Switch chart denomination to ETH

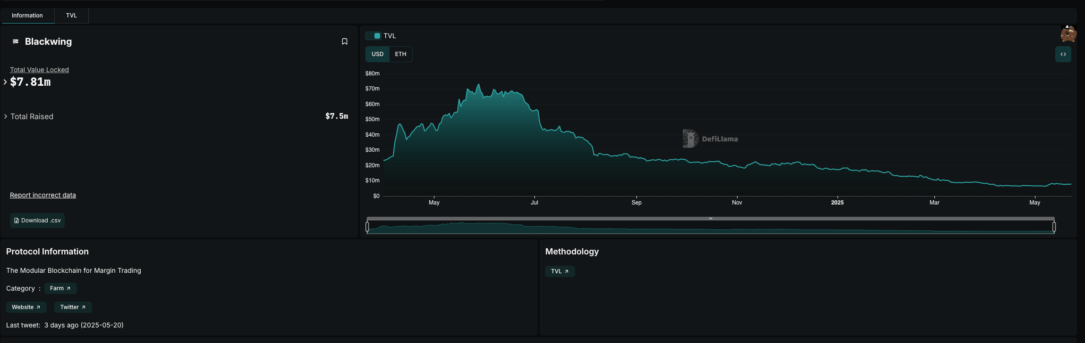(x=401, y=54)
